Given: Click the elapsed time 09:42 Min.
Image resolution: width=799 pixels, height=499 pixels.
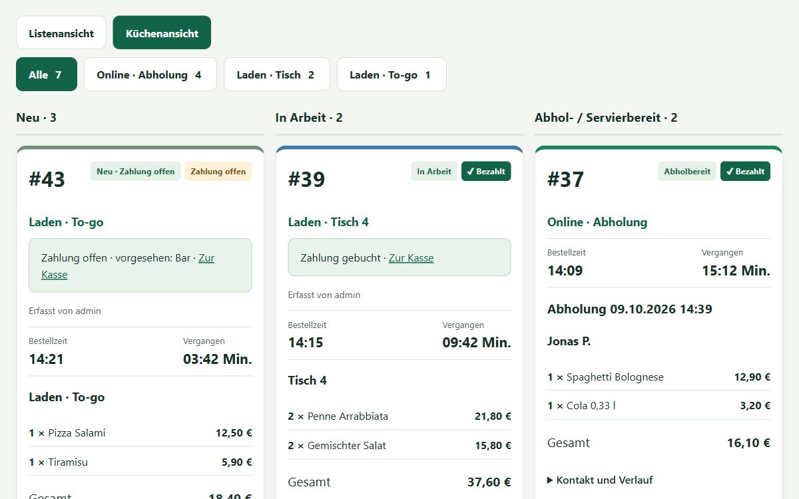Looking at the screenshot, I should (477, 343).
